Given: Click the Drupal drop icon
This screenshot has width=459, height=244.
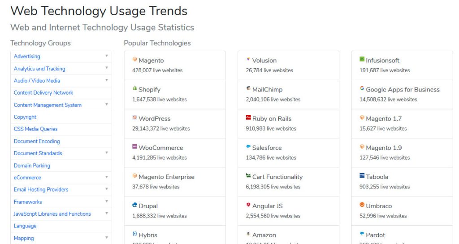Looking at the screenshot, I should [x=134, y=205].
